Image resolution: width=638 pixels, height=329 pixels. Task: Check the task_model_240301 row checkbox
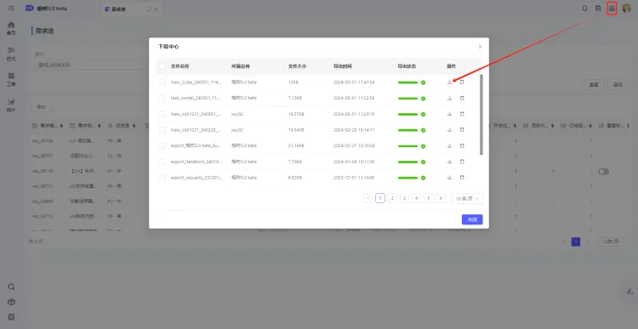[x=162, y=98]
